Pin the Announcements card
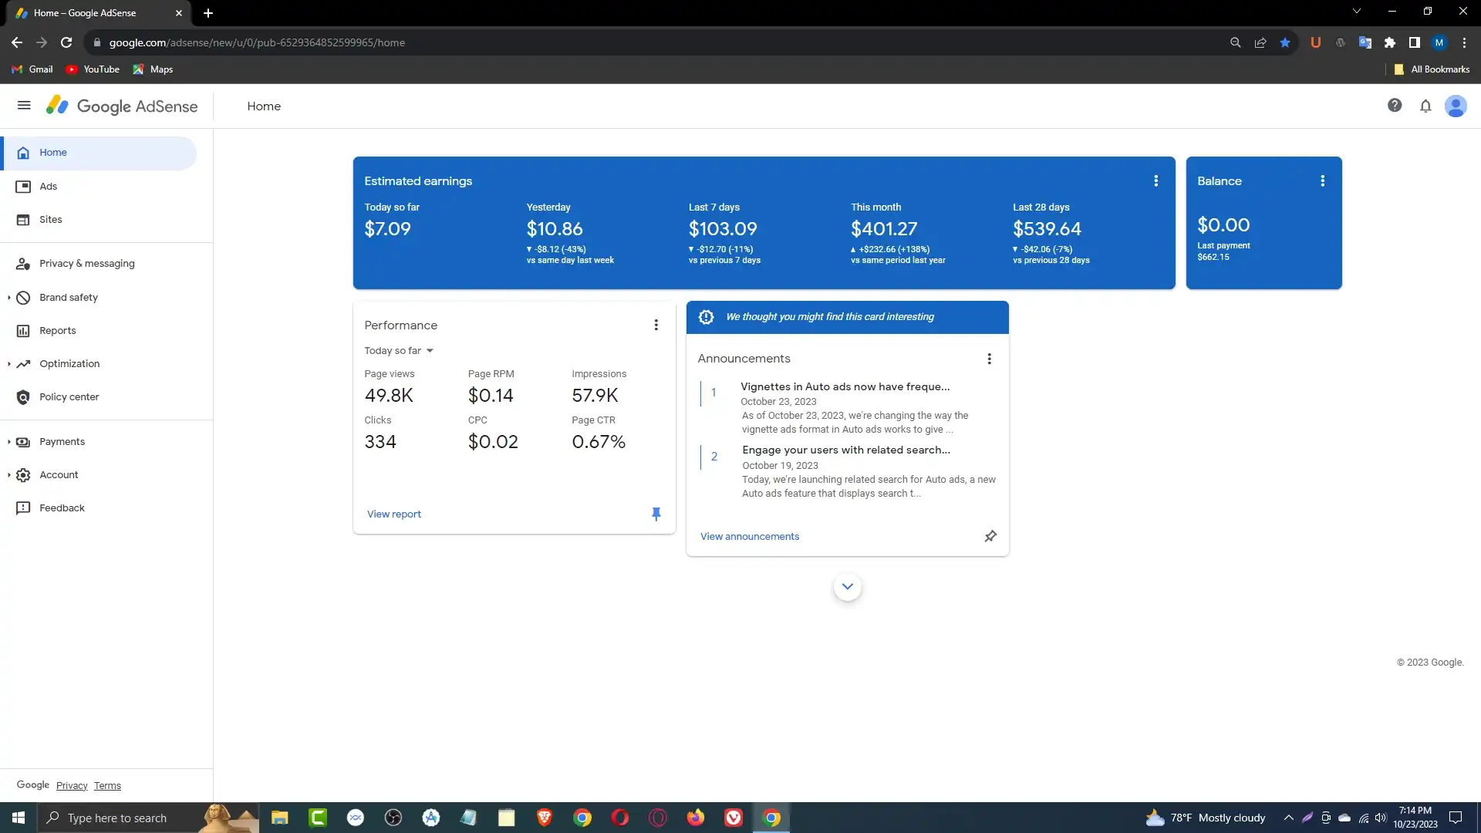Screen dimensions: 1481x833 pos(990,536)
